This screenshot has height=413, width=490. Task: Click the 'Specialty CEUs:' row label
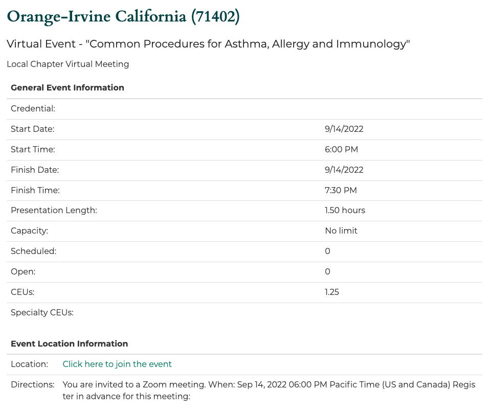(x=42, y=313)
